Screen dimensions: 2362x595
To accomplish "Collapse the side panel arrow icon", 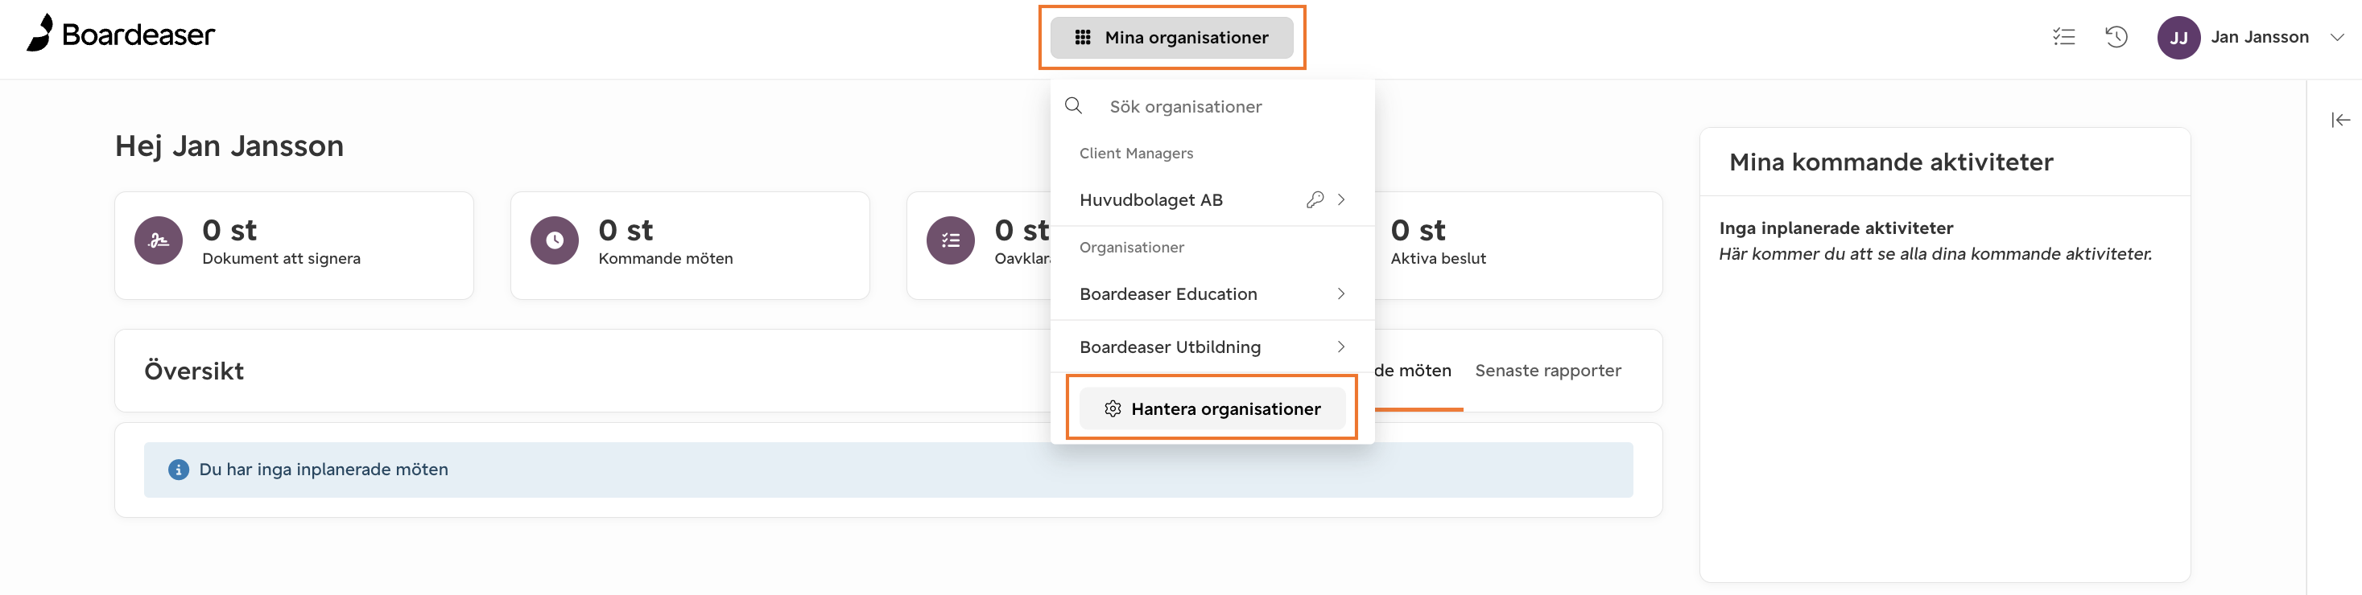I will (x=2340, y=120).
